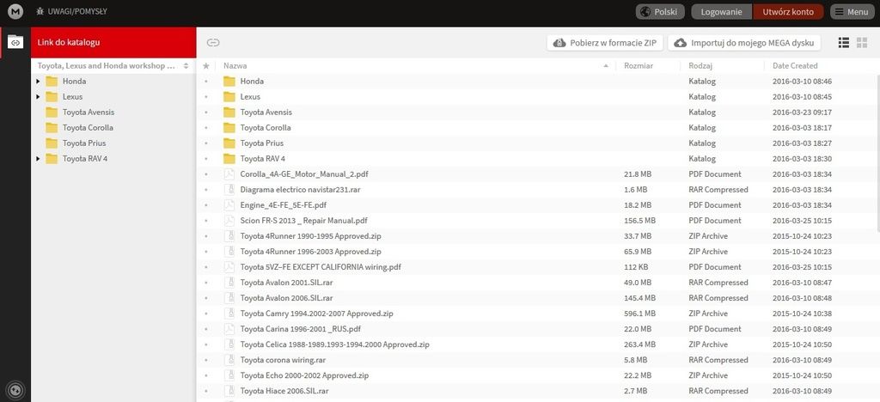Click archive icon of Toyota Avalon 2001.SIL.rar
The width and height of the screenshot is (880, 402).
(x=229, y=283)
